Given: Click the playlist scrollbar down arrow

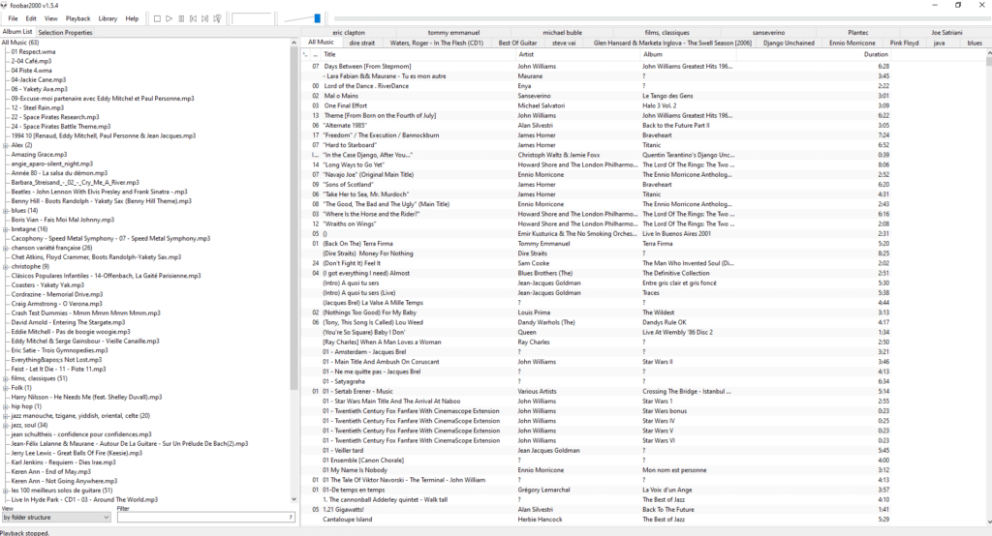Looking at the screenshot, I should (988, 521).
